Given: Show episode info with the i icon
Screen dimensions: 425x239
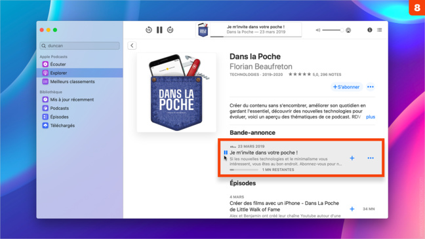Looking at the screenshot, I should (370, 30).
